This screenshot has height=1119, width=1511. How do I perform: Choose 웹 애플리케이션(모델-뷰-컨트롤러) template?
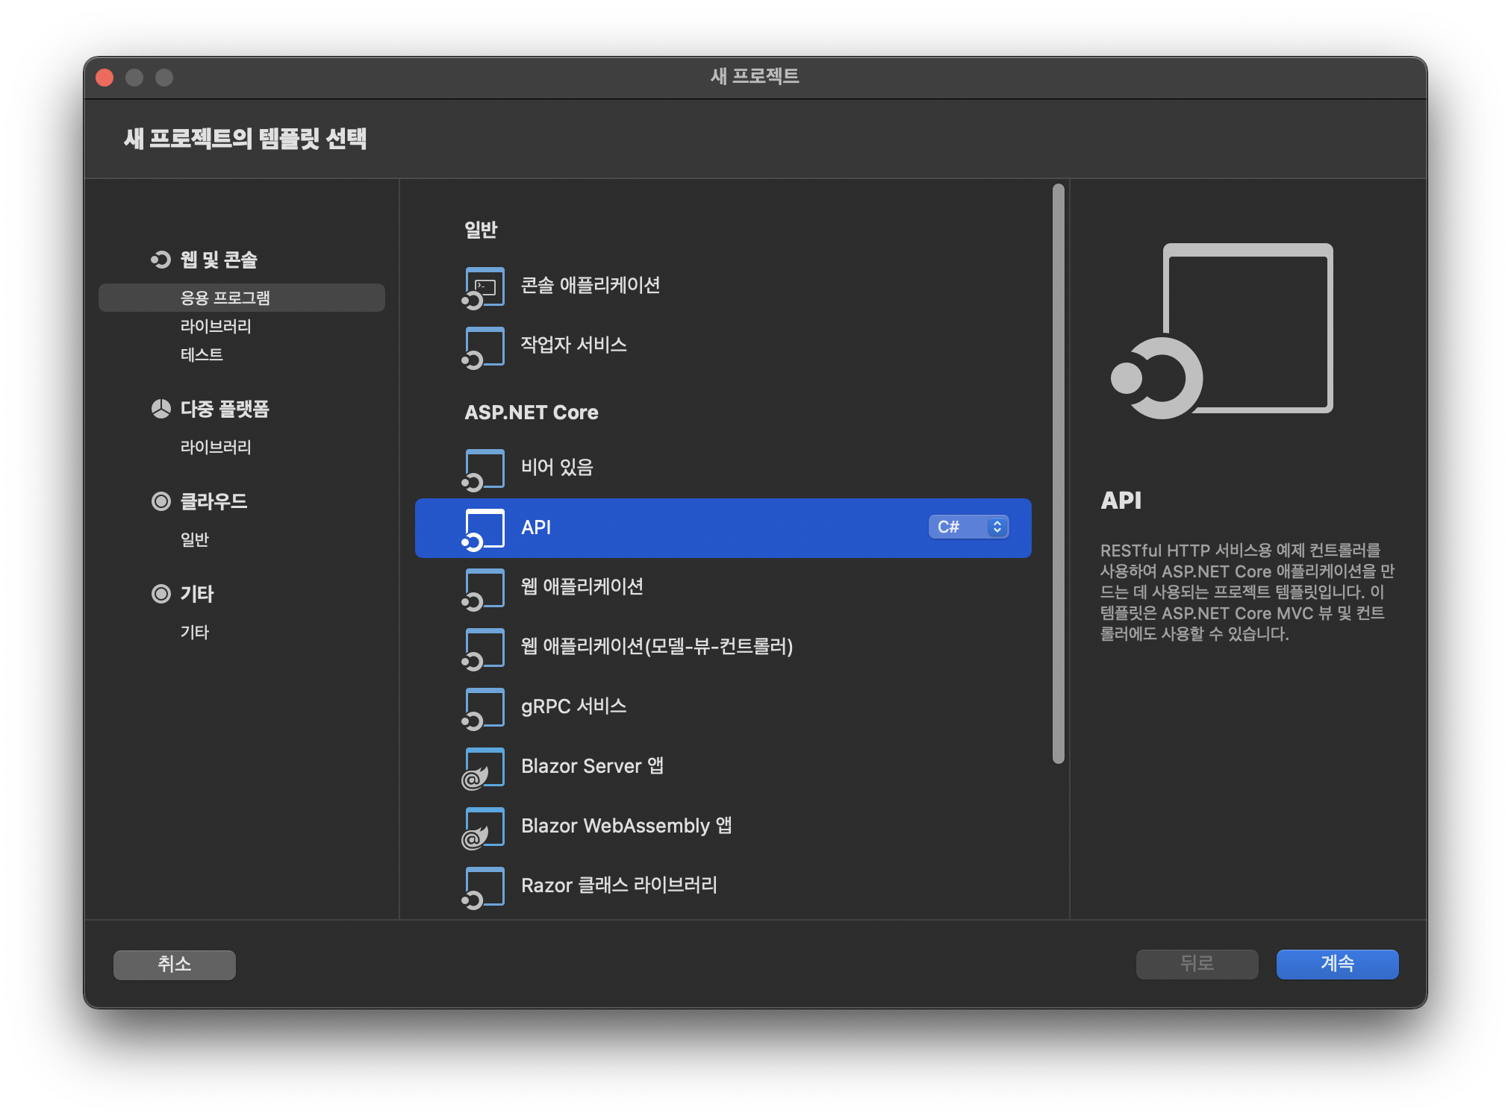(x=723, y=648)
